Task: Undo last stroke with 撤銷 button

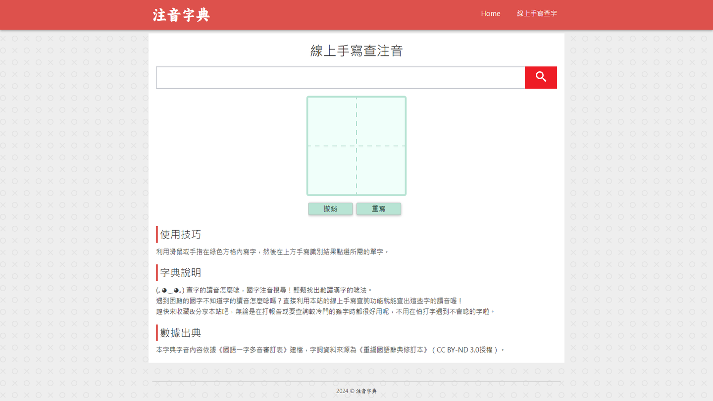Action: click(x=330, y=209)
